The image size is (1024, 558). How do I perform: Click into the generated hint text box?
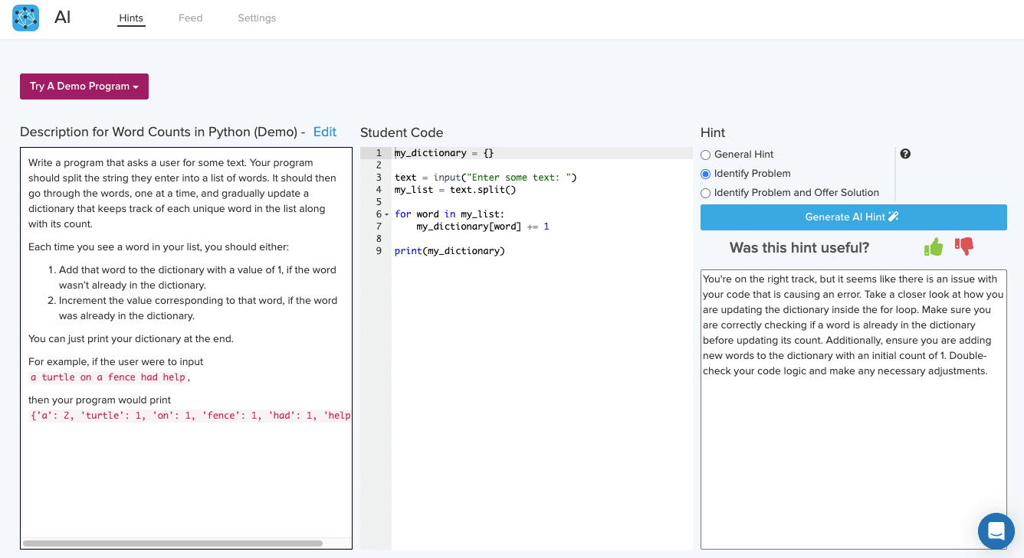point(854,409)
